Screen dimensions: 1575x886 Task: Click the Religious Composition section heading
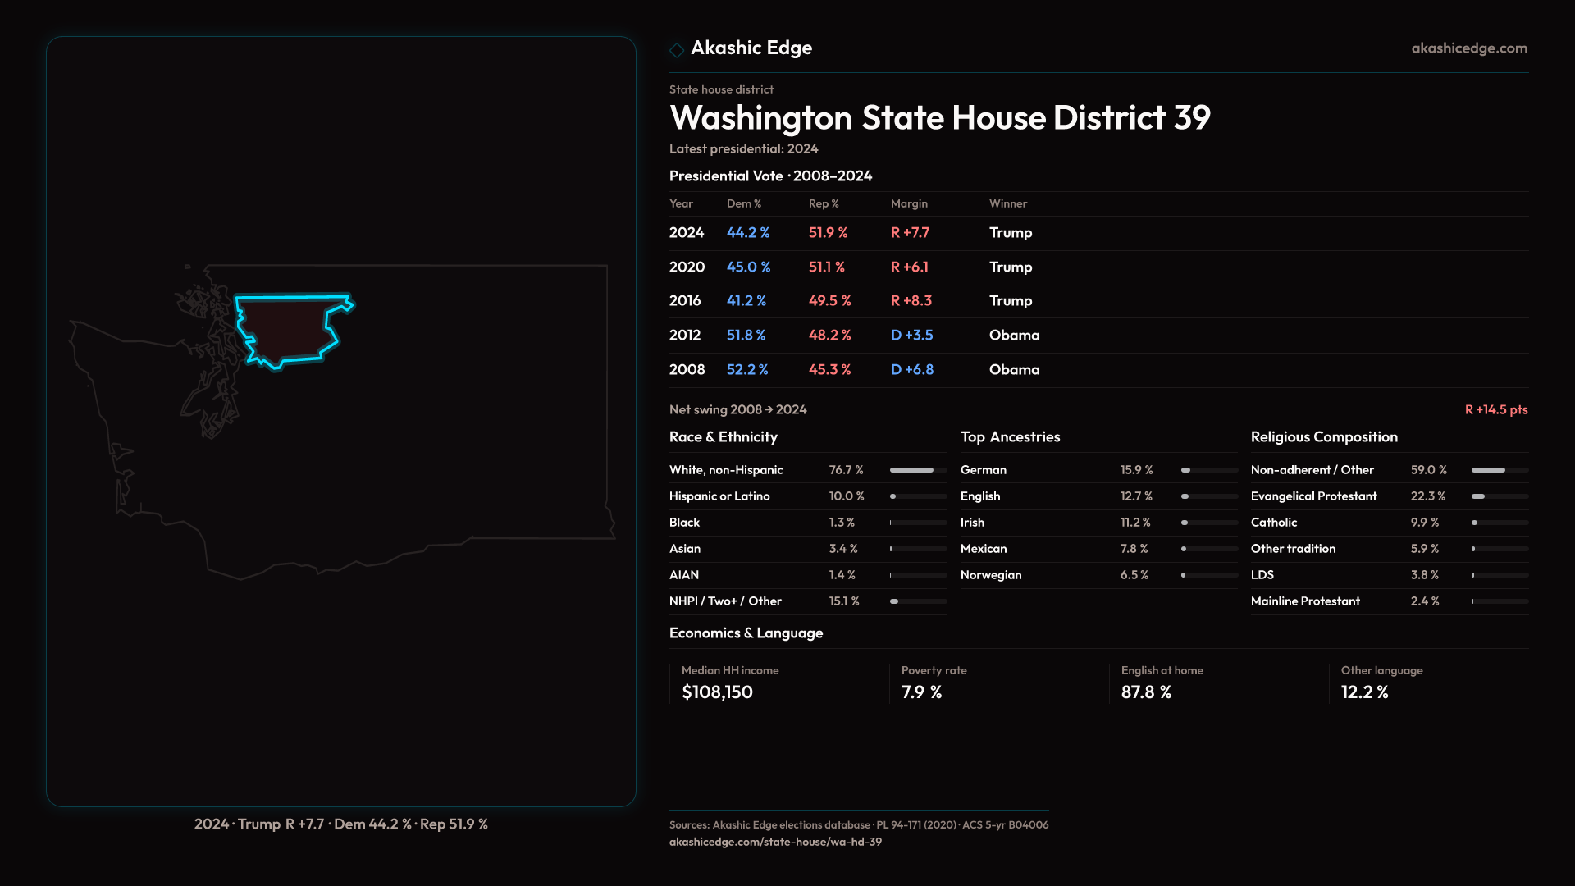[1323, 437]
